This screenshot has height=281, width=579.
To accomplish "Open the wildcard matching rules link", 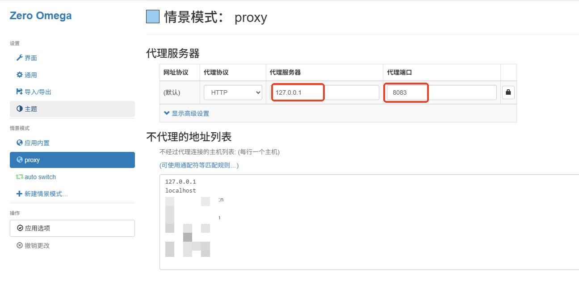I will click(199, 165).
